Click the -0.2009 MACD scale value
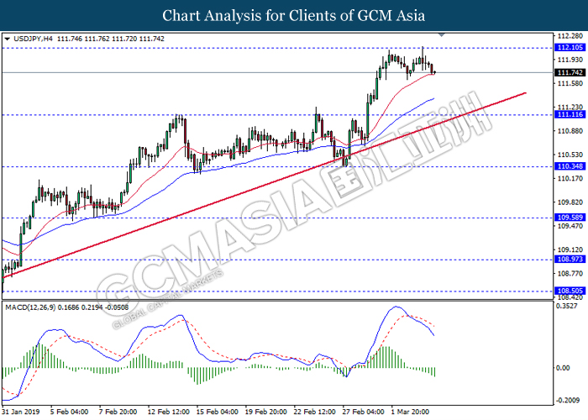Screen dimensions: 588x420 [568, 401]
